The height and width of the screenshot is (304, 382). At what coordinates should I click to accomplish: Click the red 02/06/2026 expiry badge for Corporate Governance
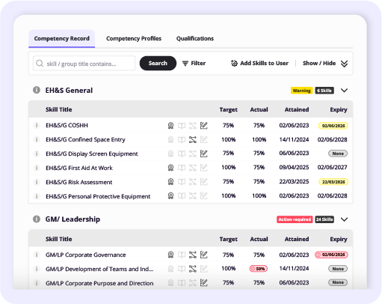pos(331,255)
